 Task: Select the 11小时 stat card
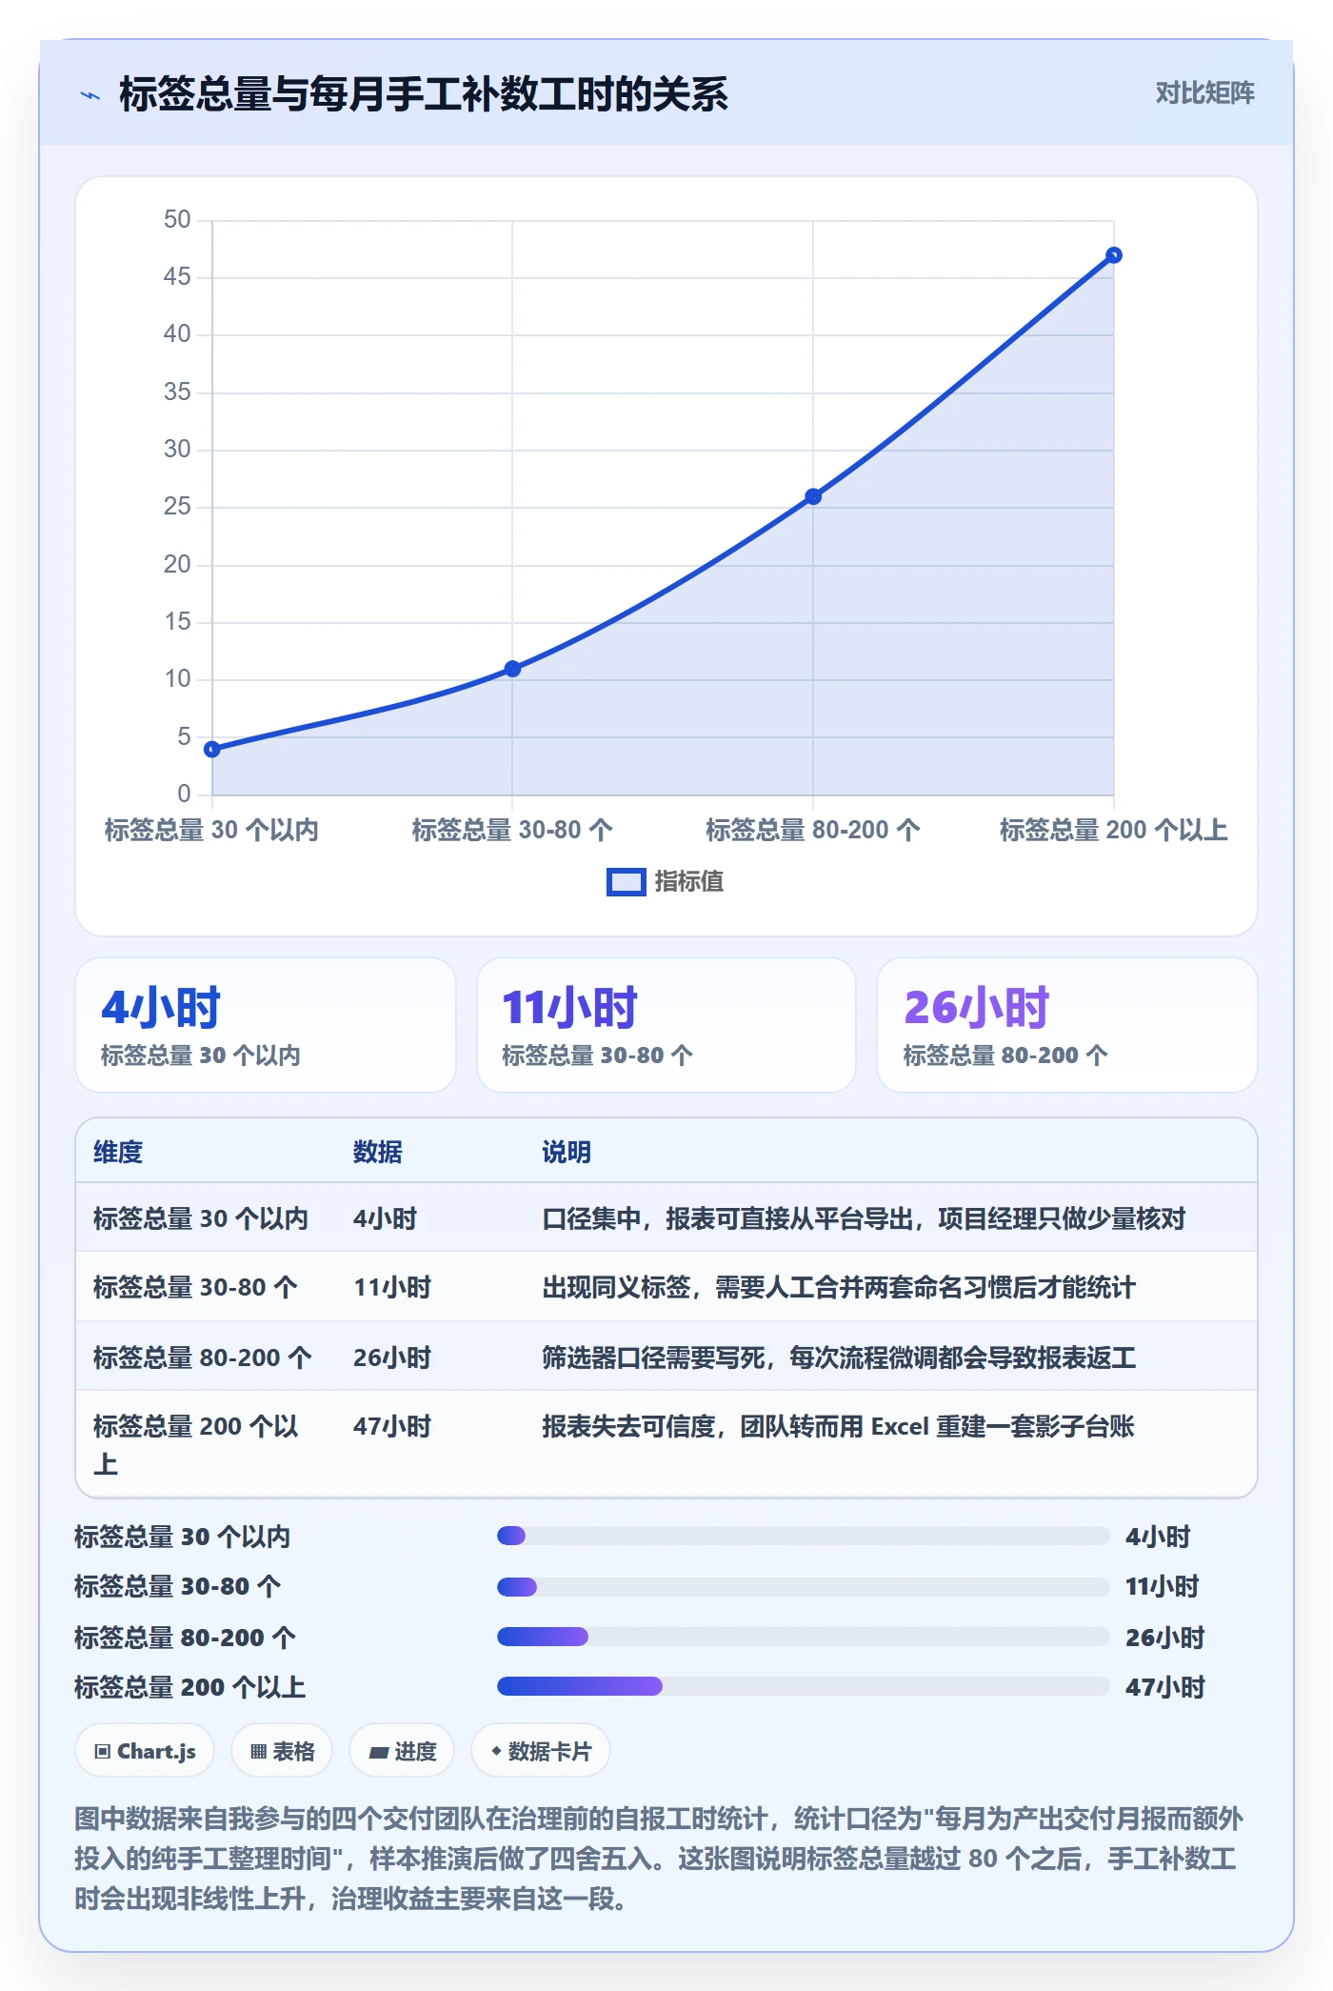(666, 1025)
